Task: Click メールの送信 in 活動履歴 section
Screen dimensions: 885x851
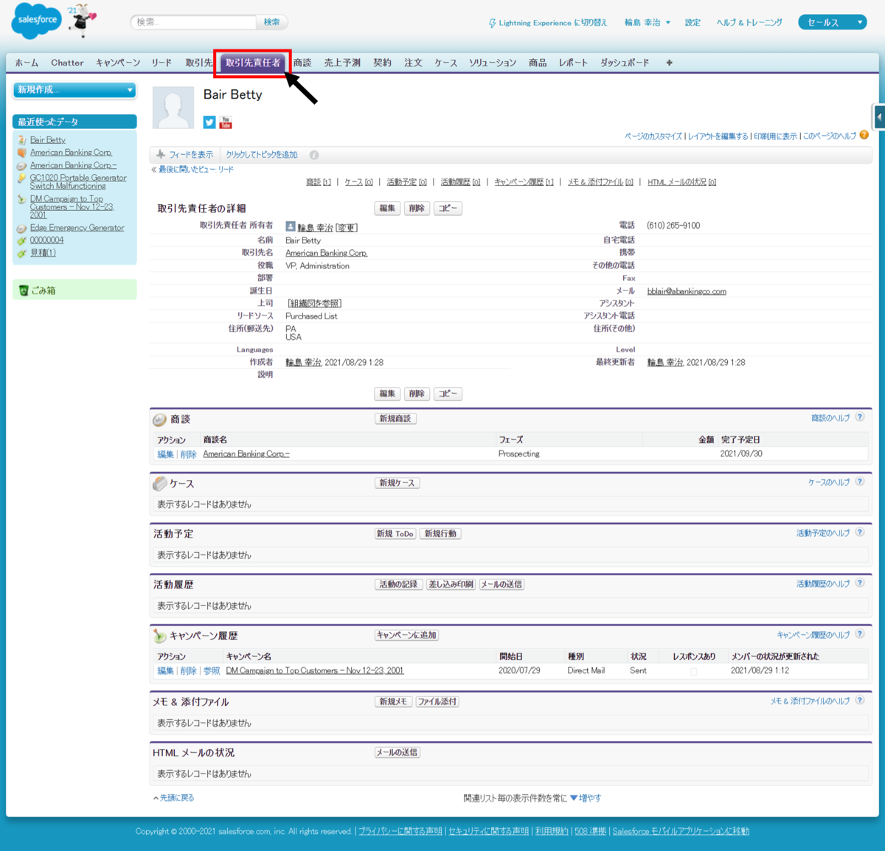Action: [502, 585]
